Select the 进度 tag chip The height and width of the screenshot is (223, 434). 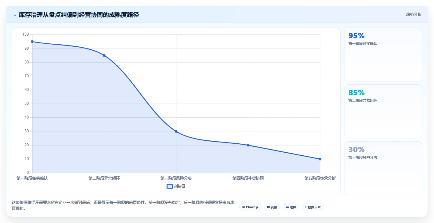coord(291,207)
